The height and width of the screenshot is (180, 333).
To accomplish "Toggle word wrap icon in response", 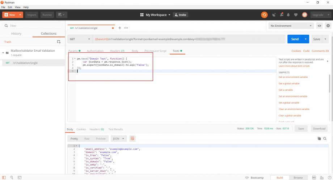I will click(x=132, y=139).
